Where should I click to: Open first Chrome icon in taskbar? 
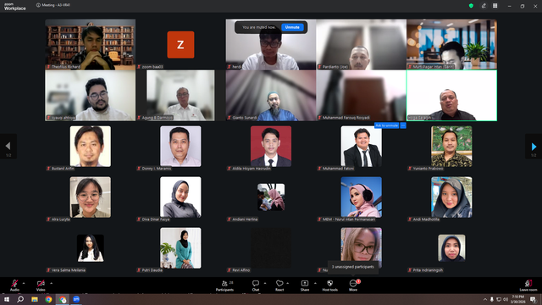pyautogui.click(x=48, y=299)
